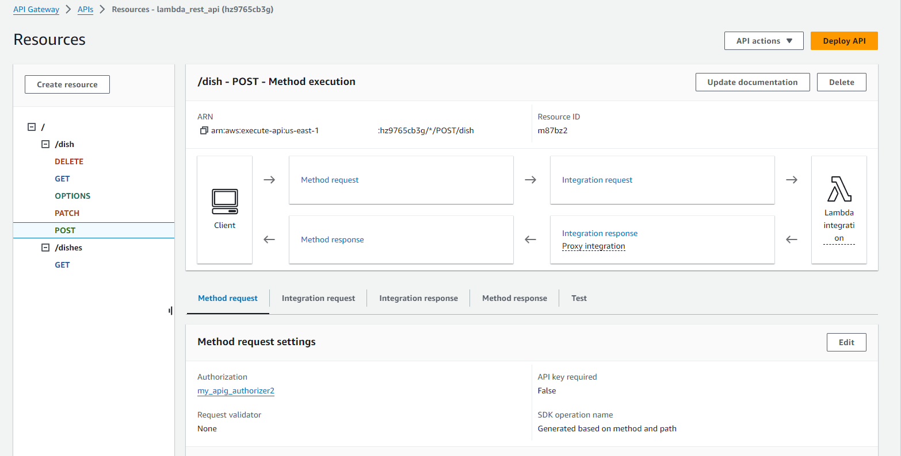Edit method request settings

coord(846,342)
